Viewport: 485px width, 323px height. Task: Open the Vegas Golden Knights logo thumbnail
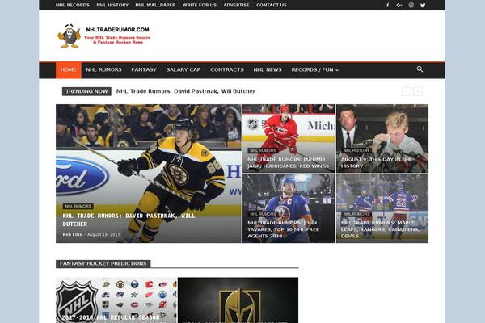click(238, 300)
